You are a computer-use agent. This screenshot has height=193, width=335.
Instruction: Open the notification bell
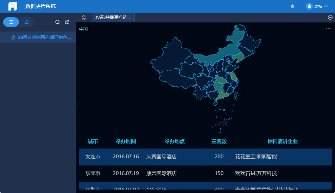coord(292,6)
